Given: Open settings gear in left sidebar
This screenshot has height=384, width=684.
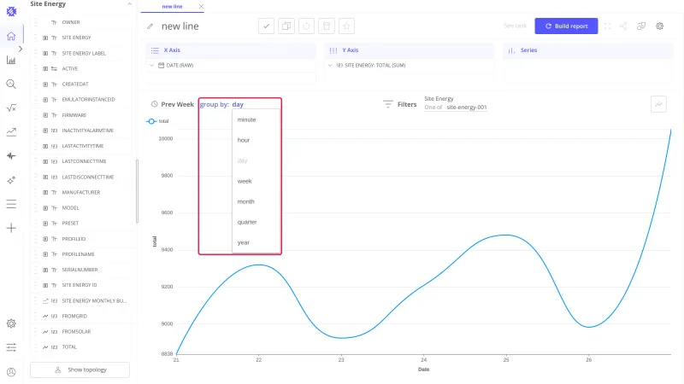Looking at the screenshot, I should 11,323.
